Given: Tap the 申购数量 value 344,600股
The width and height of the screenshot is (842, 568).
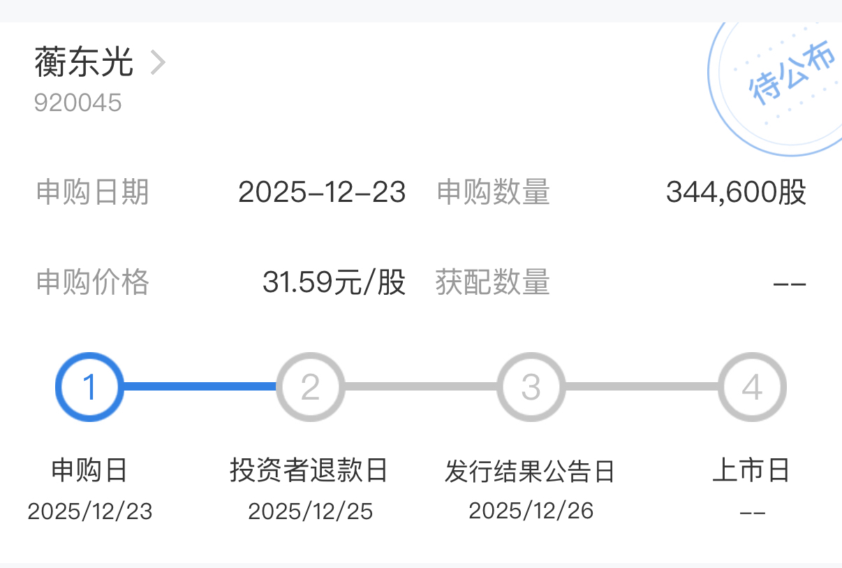Looking at the screenshot, I should 736,192.
